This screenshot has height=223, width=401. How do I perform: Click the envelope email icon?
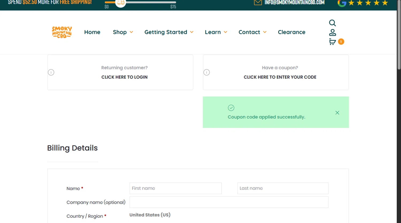pos(258,2)
